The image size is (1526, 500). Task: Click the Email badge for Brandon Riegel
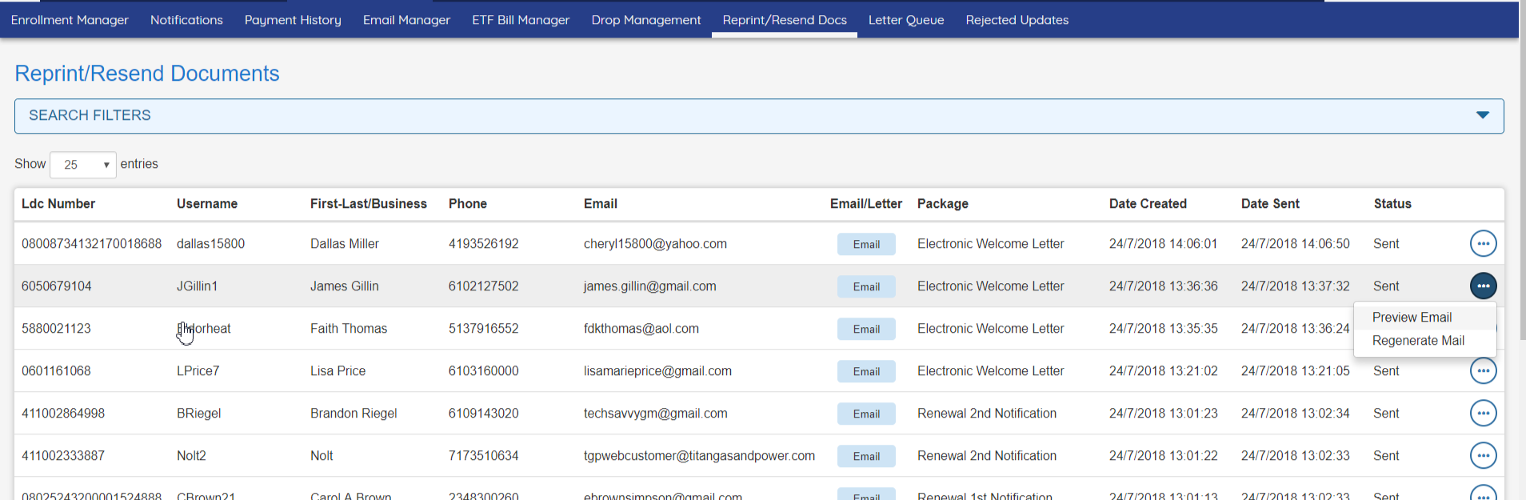pyautogui.click(x=866, y=414)
